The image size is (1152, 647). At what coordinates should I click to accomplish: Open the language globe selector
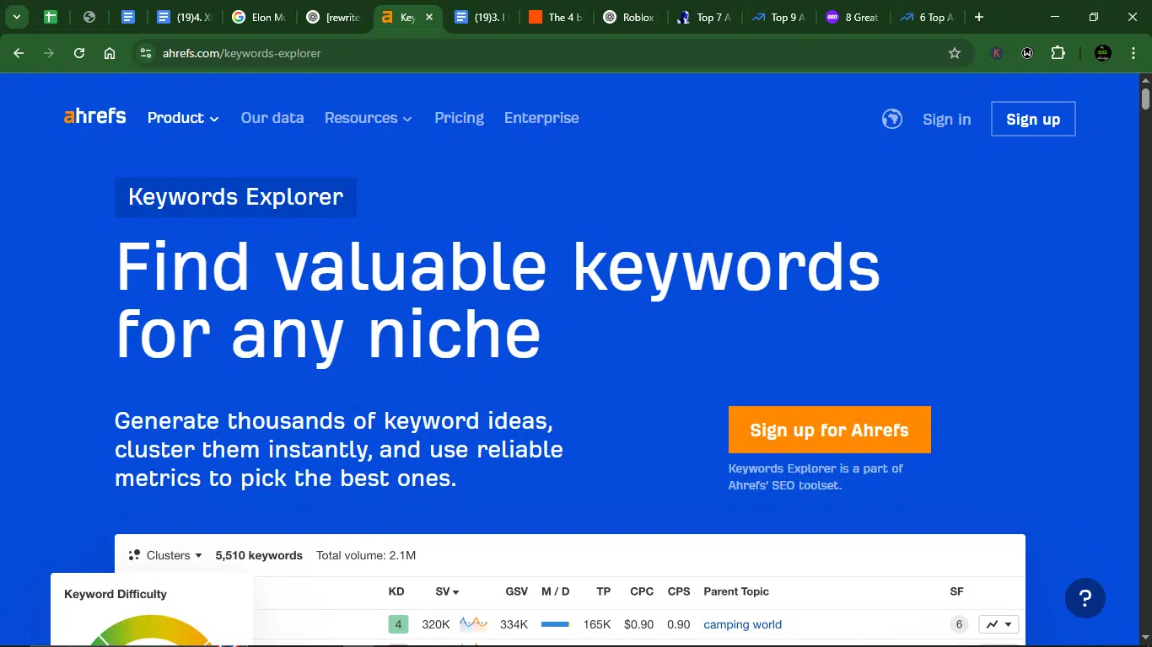[891, 119]
